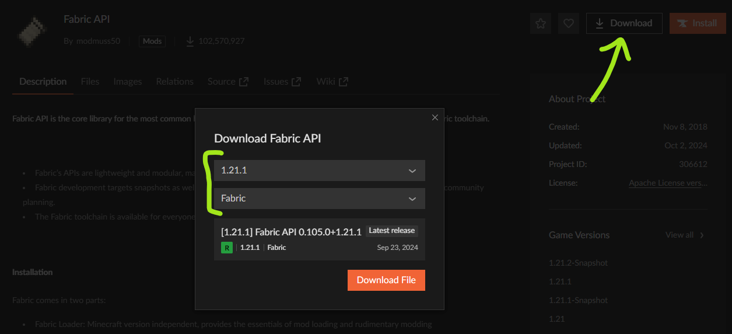This screenshot has width=732, height=334.
Task: Click the Download button in header
Action: (624, 23)
